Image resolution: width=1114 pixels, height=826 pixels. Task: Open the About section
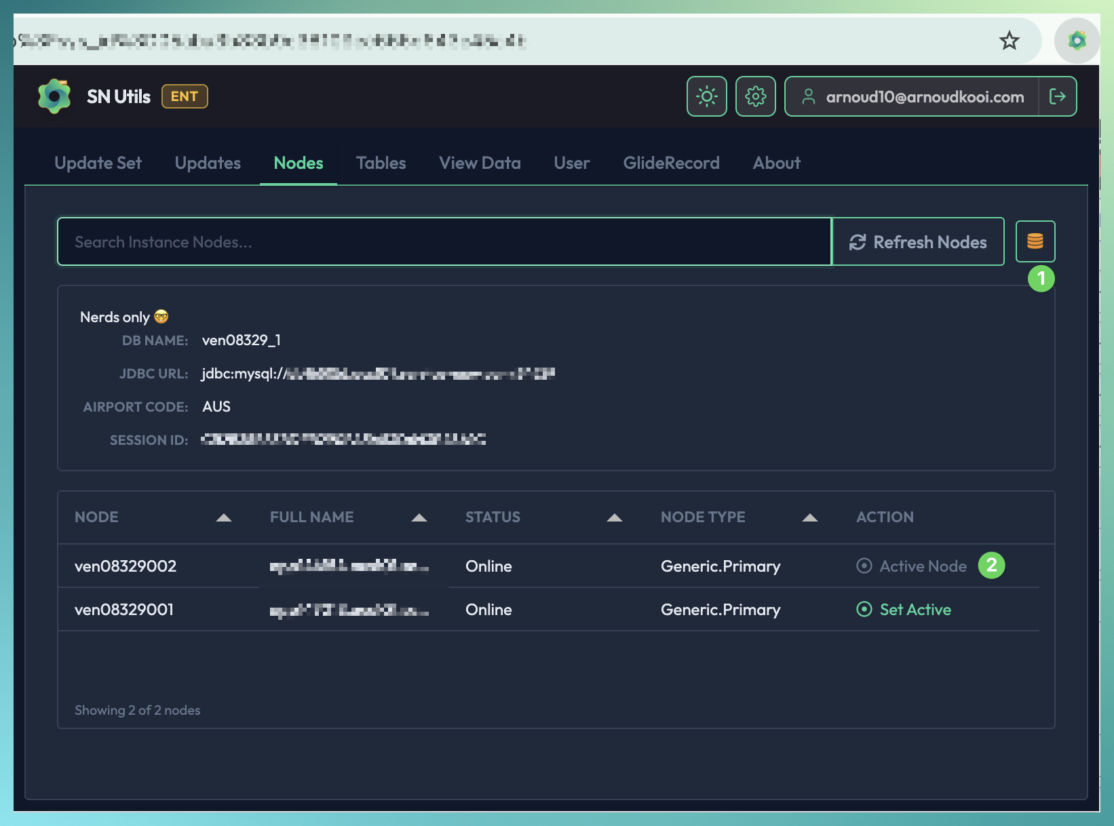775,163
